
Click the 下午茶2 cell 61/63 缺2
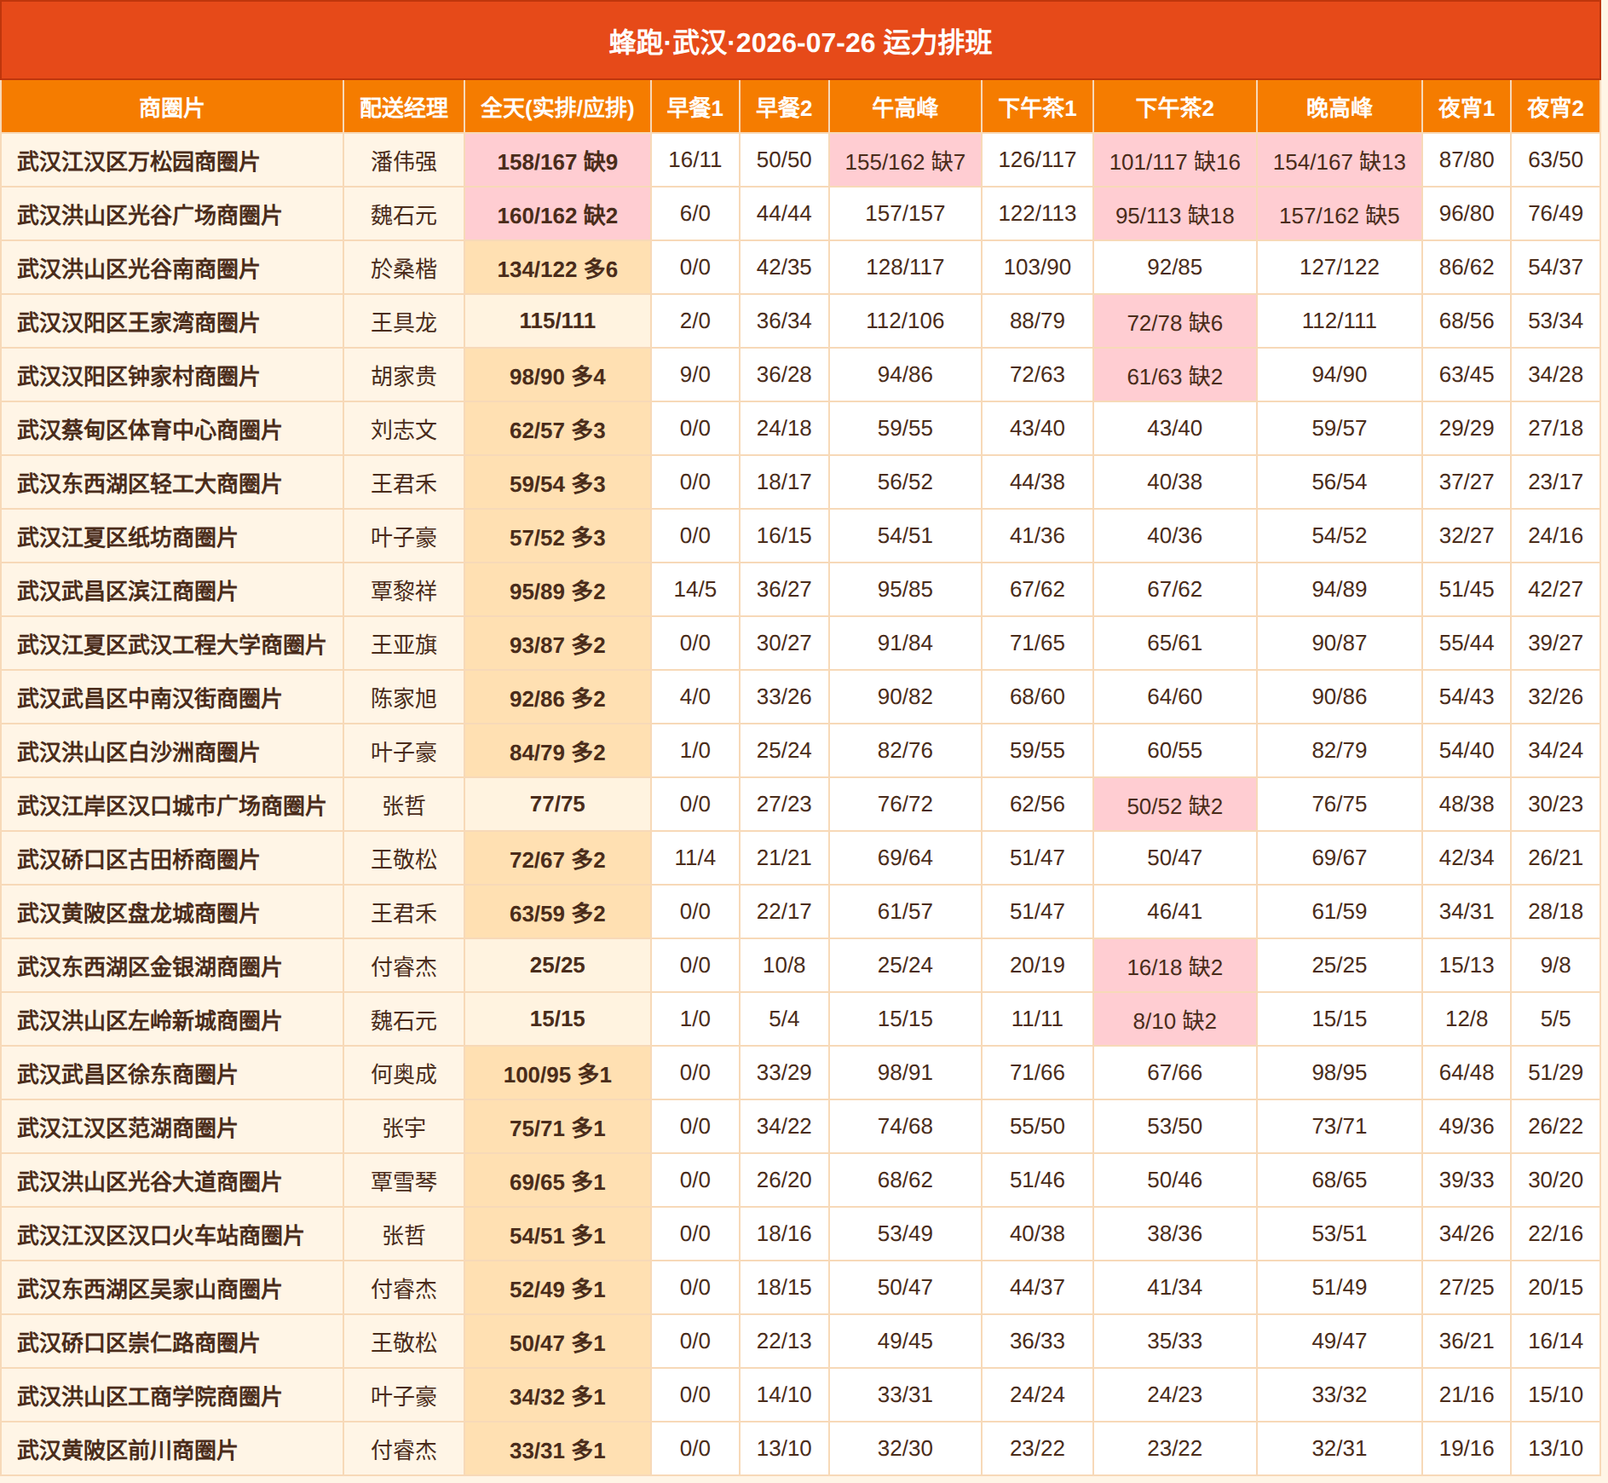[1174, 376]
